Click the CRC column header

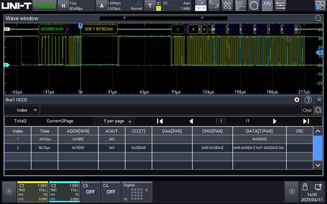pyautogui.click(x=300, y=131)
